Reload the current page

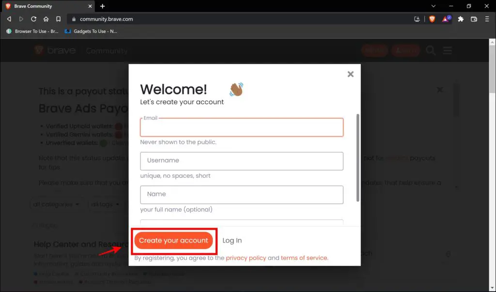[x=33, y=19]
